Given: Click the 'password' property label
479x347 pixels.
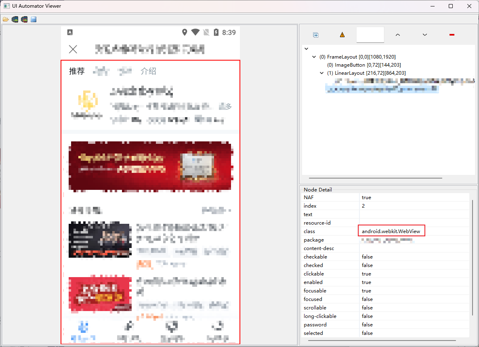Looking at the screenshot, I should coord(315,325).
